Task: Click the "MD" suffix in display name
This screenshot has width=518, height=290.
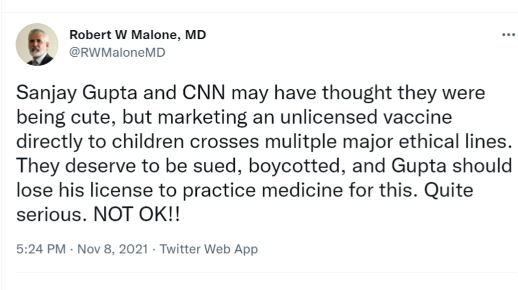Action: [195, 35]
